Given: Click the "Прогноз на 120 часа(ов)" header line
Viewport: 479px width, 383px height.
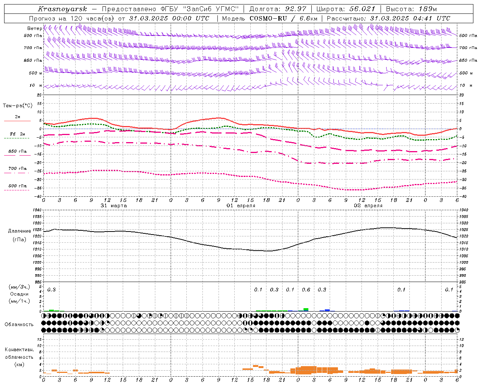Looking at the screenshot, I should (119, 18).
